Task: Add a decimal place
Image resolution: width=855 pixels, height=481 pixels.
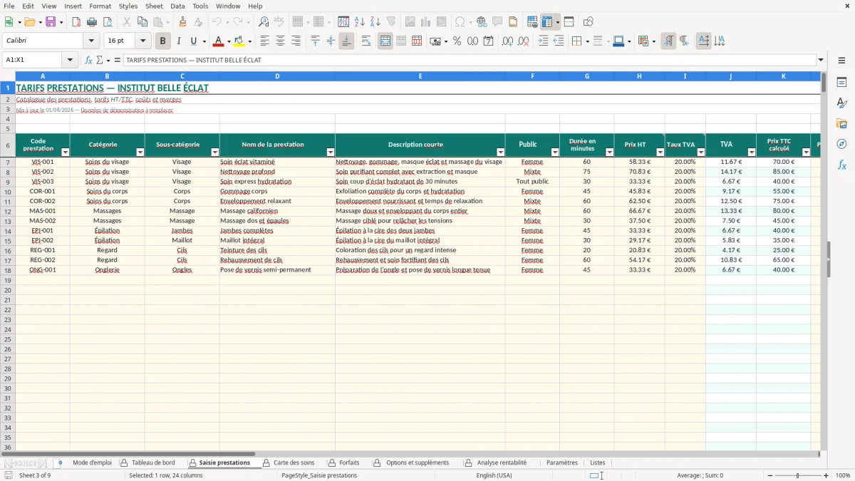Action: point(507,41)
